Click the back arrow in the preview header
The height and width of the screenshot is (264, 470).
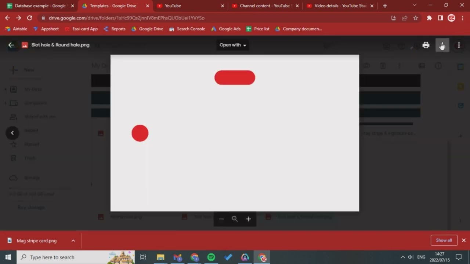pos(11,45)
